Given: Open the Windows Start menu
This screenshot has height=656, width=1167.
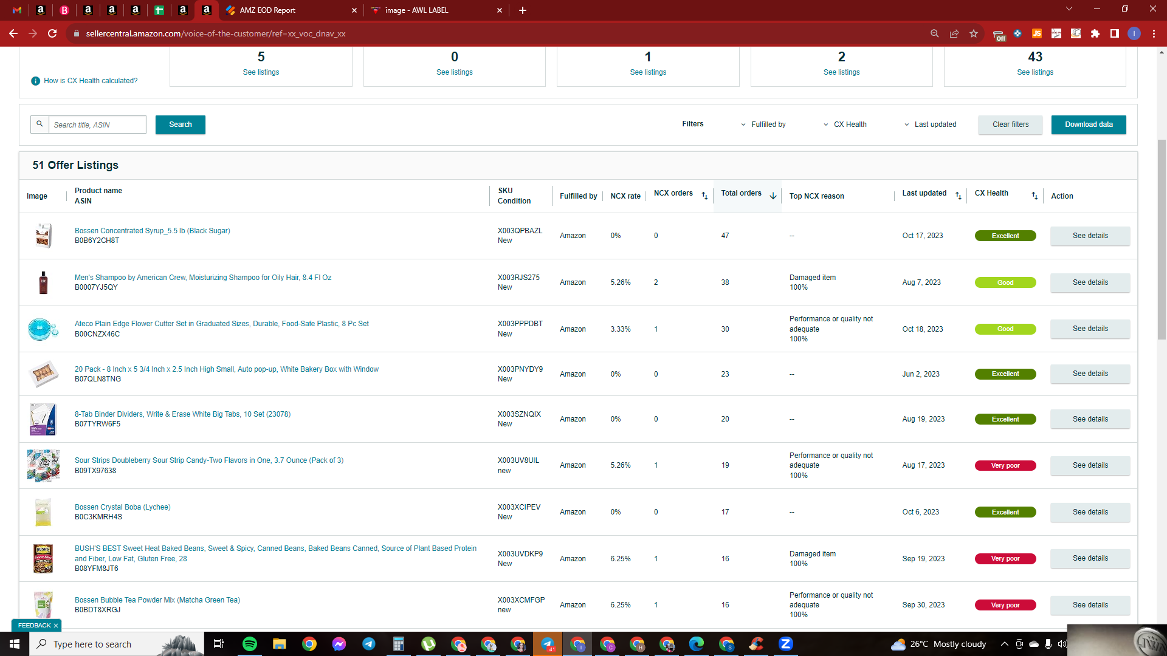Looking at the screenshot, I should pos(15,644).
